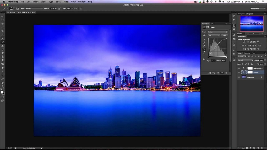Select the Zoom tool
This screenshot has height=150, width=267.
click(3, 86)
